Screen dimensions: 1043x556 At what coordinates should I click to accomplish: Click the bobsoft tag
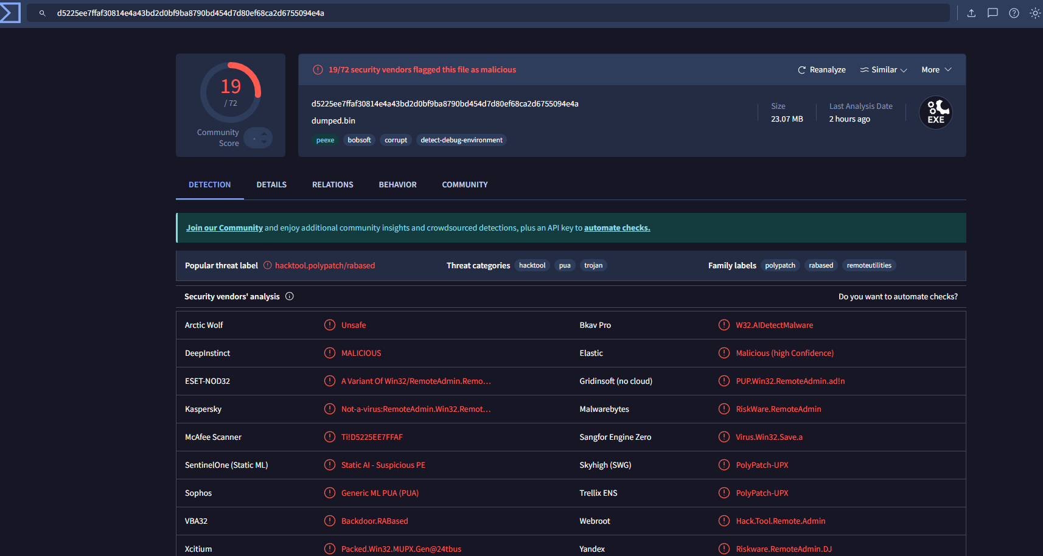click(x=359, y=140)
